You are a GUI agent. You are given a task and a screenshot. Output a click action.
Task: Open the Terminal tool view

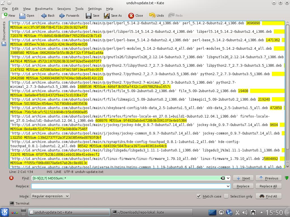[x=20, y=203]
